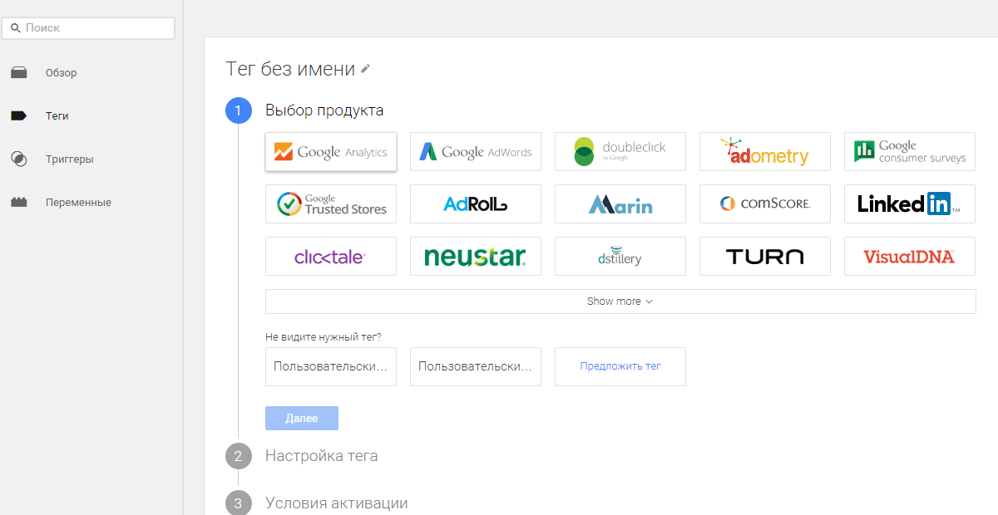Open the Теги section in sidebar

pyautogui.click(x=57, y=115)
